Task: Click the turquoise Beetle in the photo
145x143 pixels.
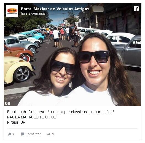Action: pos(34,36)
